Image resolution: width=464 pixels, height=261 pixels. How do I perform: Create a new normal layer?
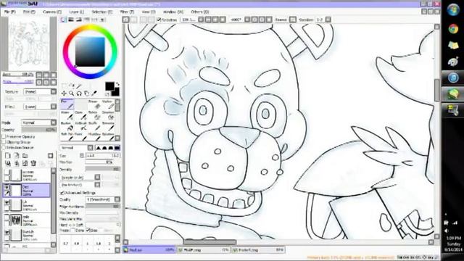(7, 156)
